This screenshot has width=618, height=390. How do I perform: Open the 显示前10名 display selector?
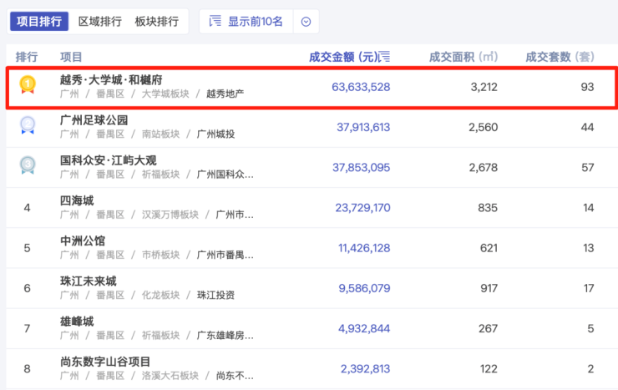[256, 22]
